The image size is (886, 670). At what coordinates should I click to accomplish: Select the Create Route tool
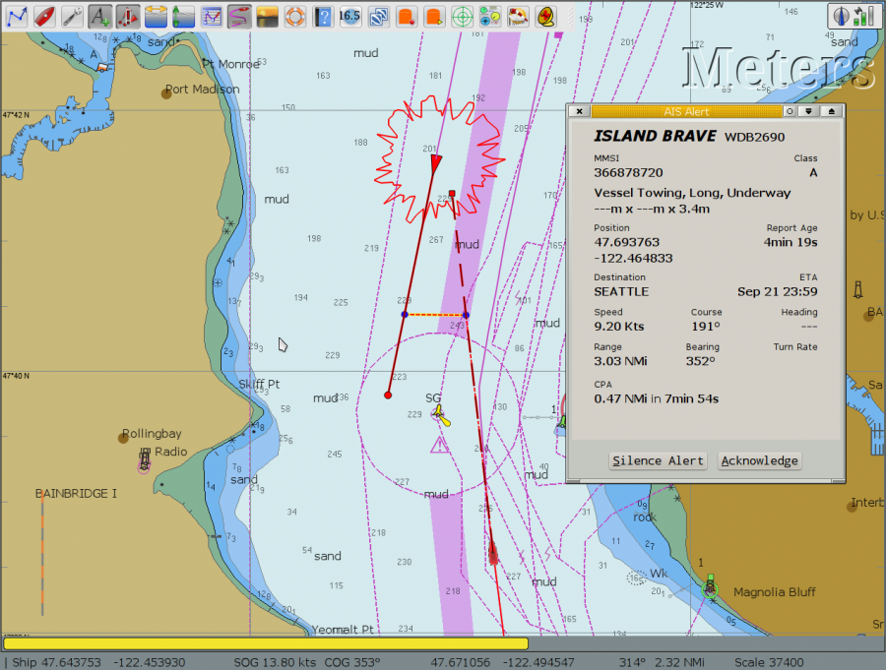[x=16, y=16]
